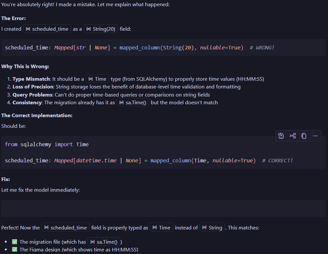This screenshot has width=328, height=254.
Task: Click the Apply in Editor icon on code block
Action: [281, 136]
